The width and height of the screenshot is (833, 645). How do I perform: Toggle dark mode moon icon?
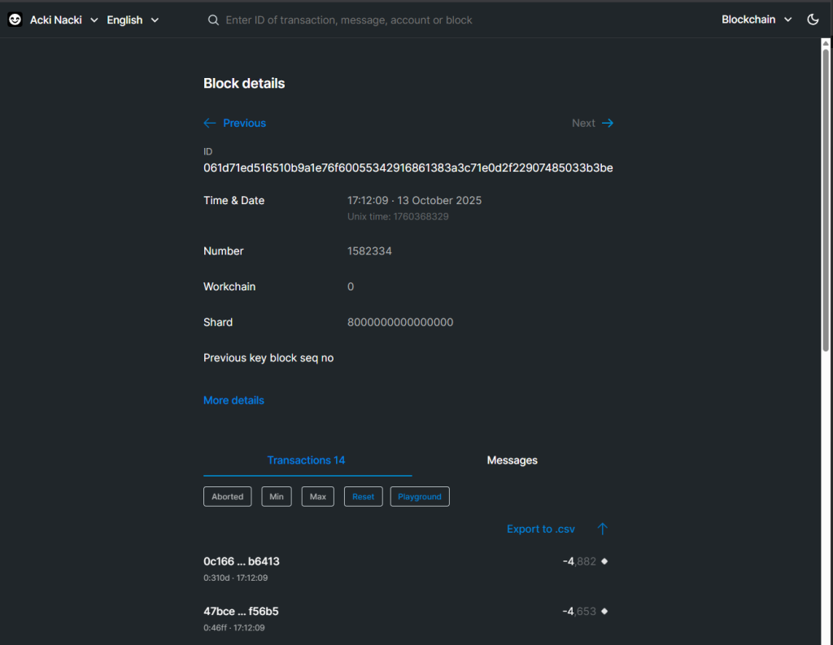pos(813,20)
